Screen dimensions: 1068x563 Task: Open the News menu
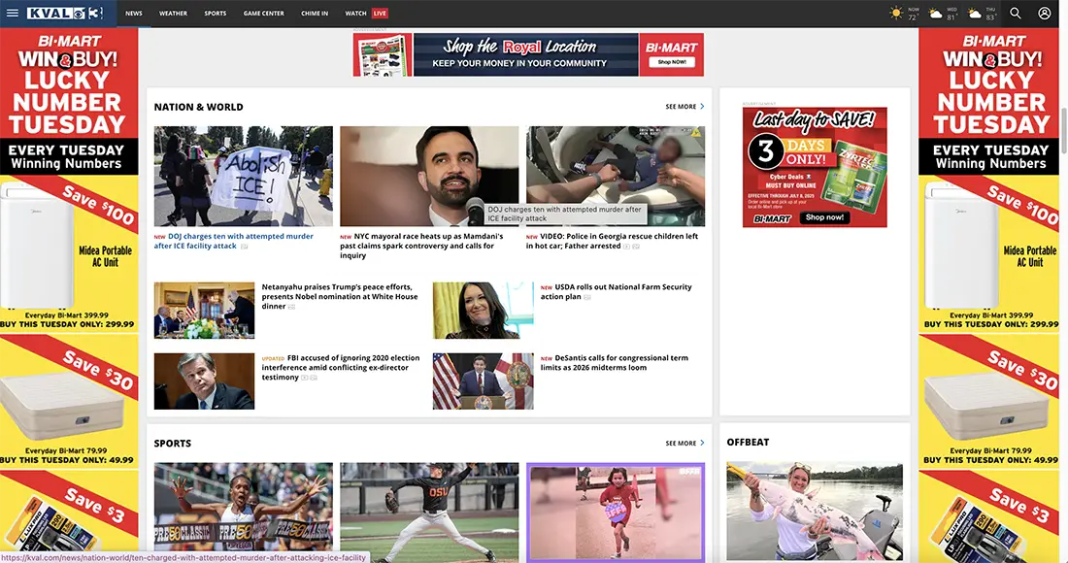(x=134, y=13)
